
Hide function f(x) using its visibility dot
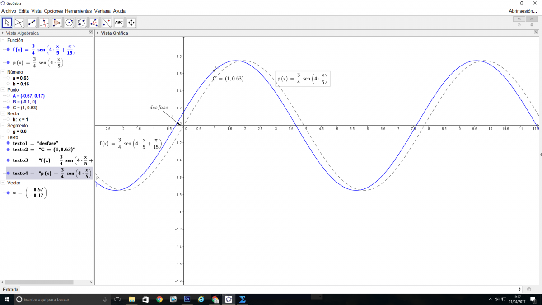tap(8, 49)
